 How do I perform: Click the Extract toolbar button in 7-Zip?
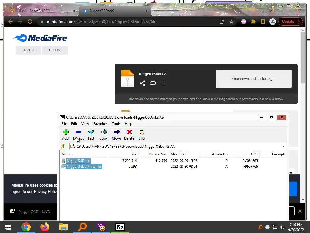pyautogui.click(x=78, y=134)
